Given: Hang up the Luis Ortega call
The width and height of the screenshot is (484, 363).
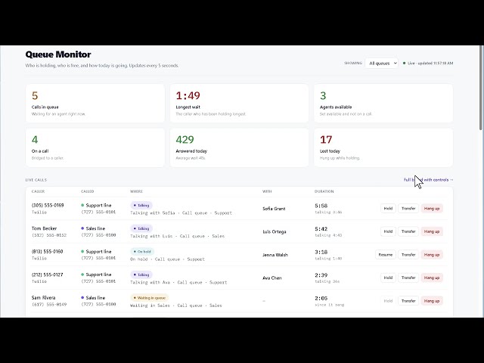Looking at the screenshot, I should pyautogui.click(x=432, y=231).
